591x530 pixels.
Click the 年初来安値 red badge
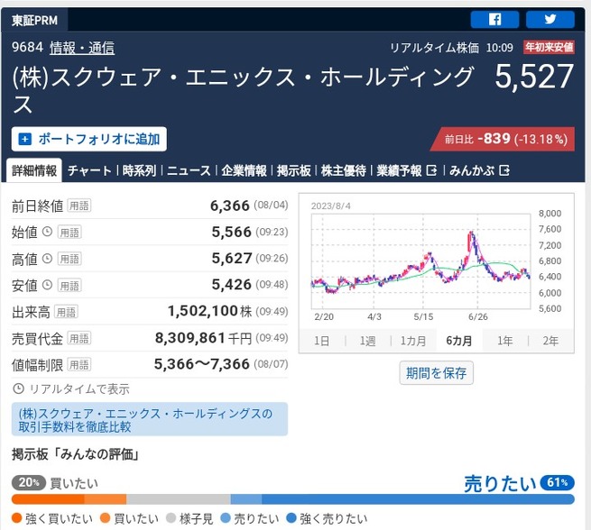pos(549,47)
